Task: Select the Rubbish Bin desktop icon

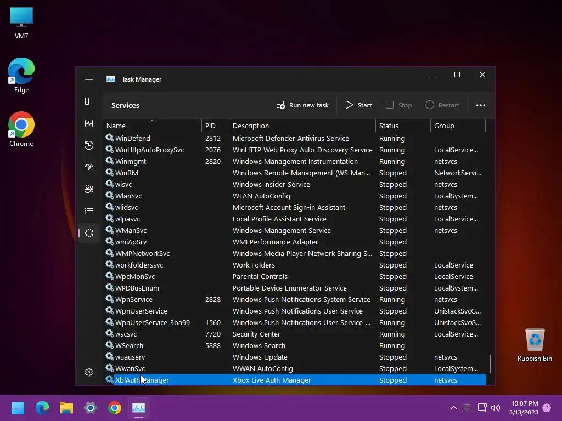Action: pyautogui.click(x=535, y=345)
